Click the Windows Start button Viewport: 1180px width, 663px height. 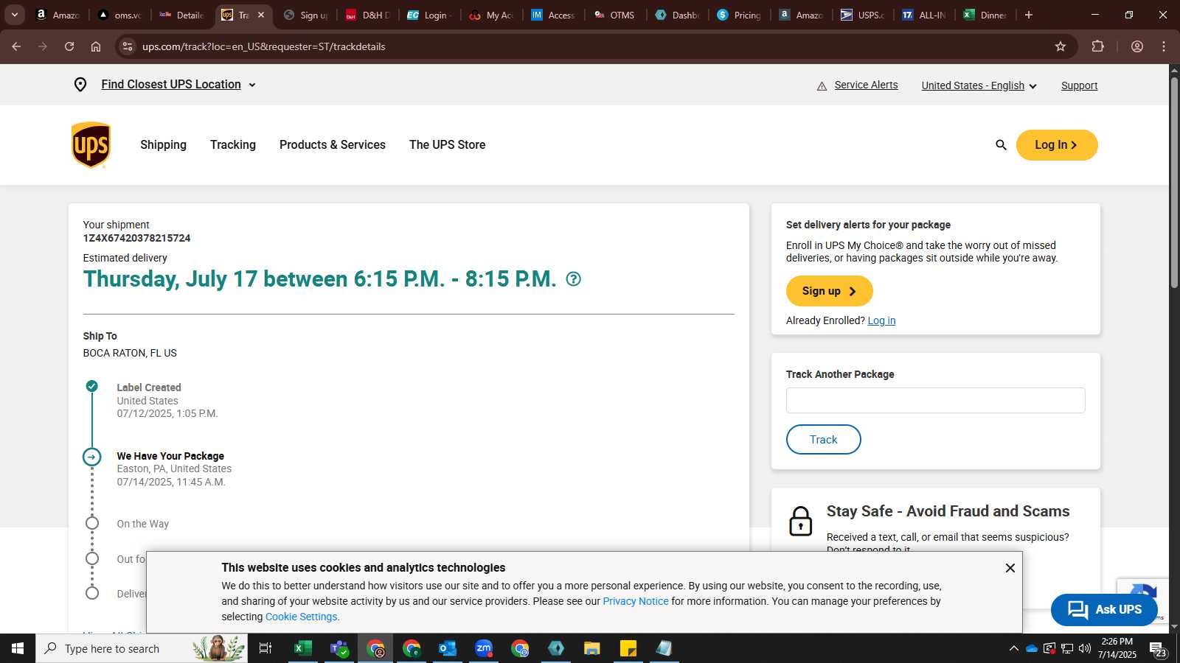18,648
